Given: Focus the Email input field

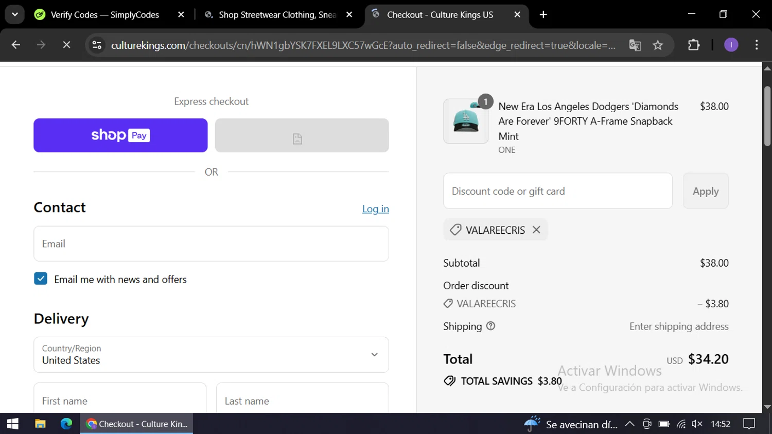Looking at the screenshot, I should point(211,244).
